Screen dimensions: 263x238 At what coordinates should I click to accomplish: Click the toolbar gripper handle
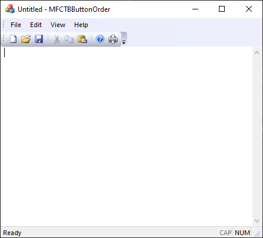(x=4, y=38)
